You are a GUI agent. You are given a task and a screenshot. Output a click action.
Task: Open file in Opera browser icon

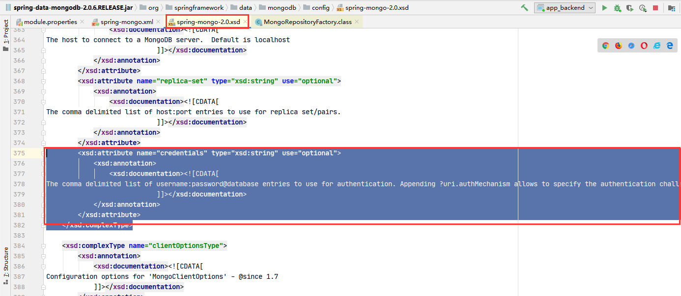coord(644,45)
